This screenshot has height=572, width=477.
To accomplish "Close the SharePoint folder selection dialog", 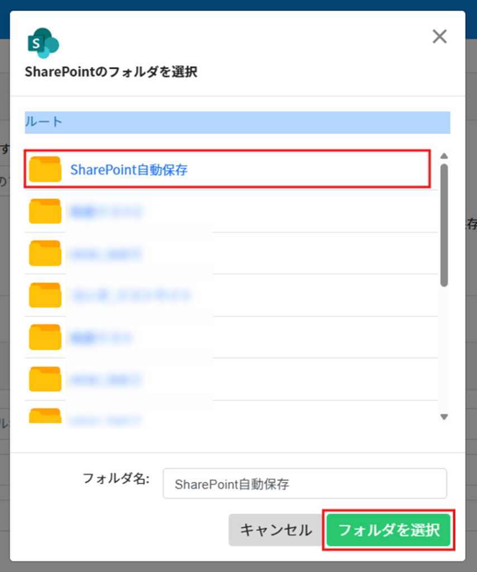I will coord(440,36).
